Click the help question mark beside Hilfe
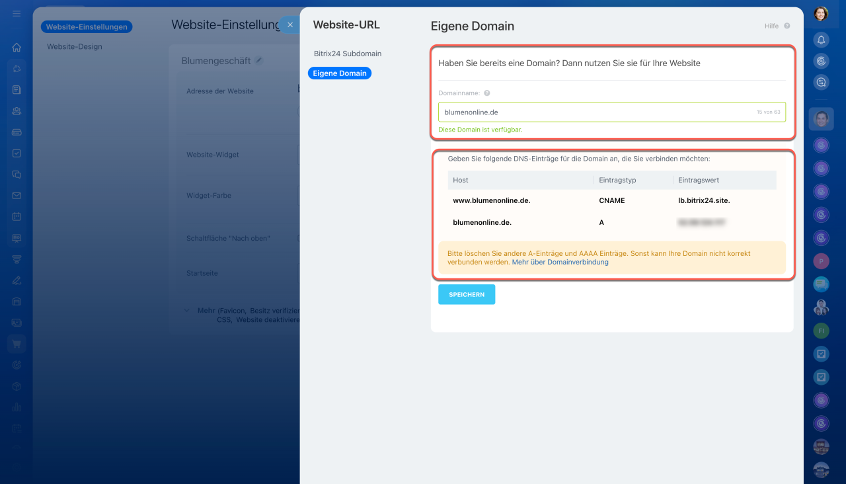This screenshot has width=846, height=484. pos(787,26)
